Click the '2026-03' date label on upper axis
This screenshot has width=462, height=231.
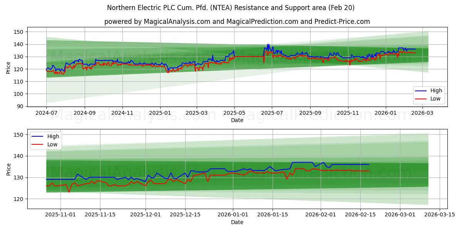click(422, 114)
